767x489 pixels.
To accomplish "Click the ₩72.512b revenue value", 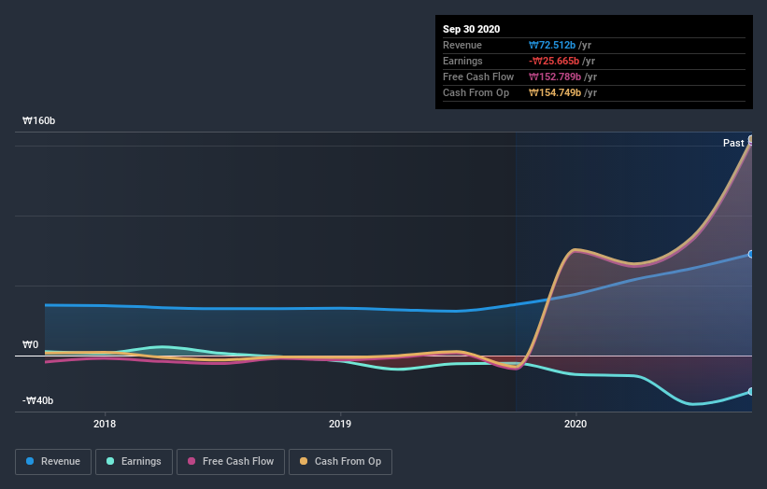I will tap(552, 45).
